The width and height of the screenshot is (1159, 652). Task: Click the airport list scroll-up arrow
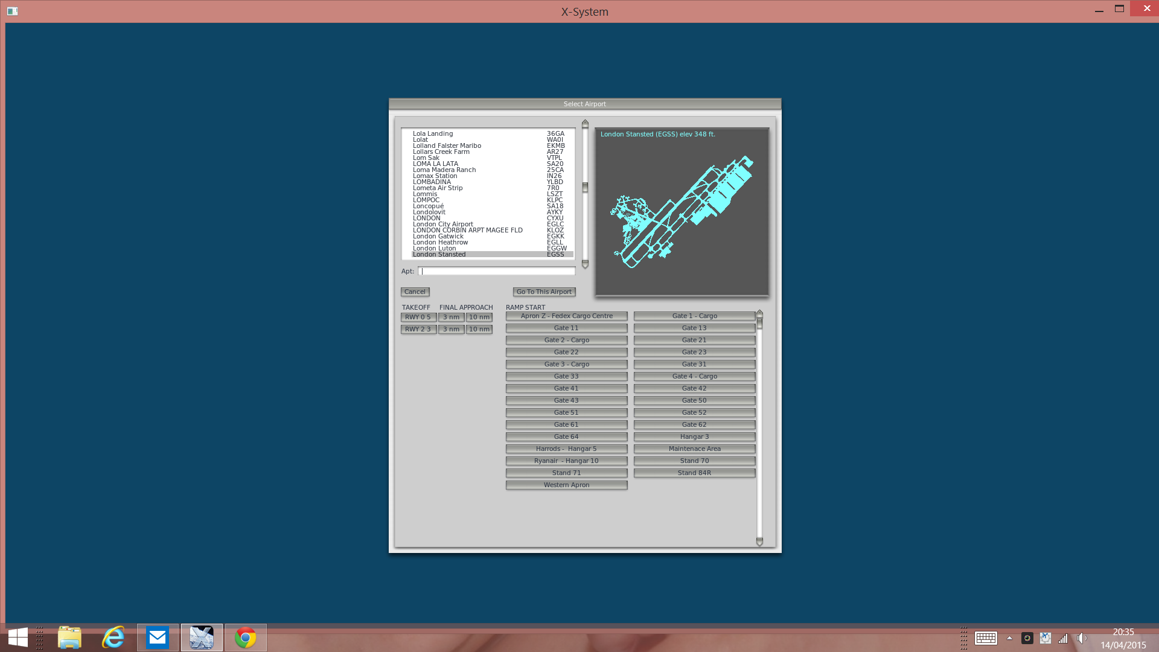585,123
